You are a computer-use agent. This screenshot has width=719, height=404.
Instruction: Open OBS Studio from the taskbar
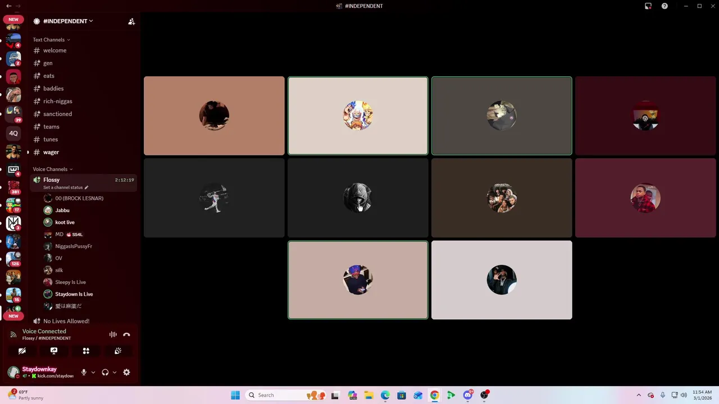point(484,395)
